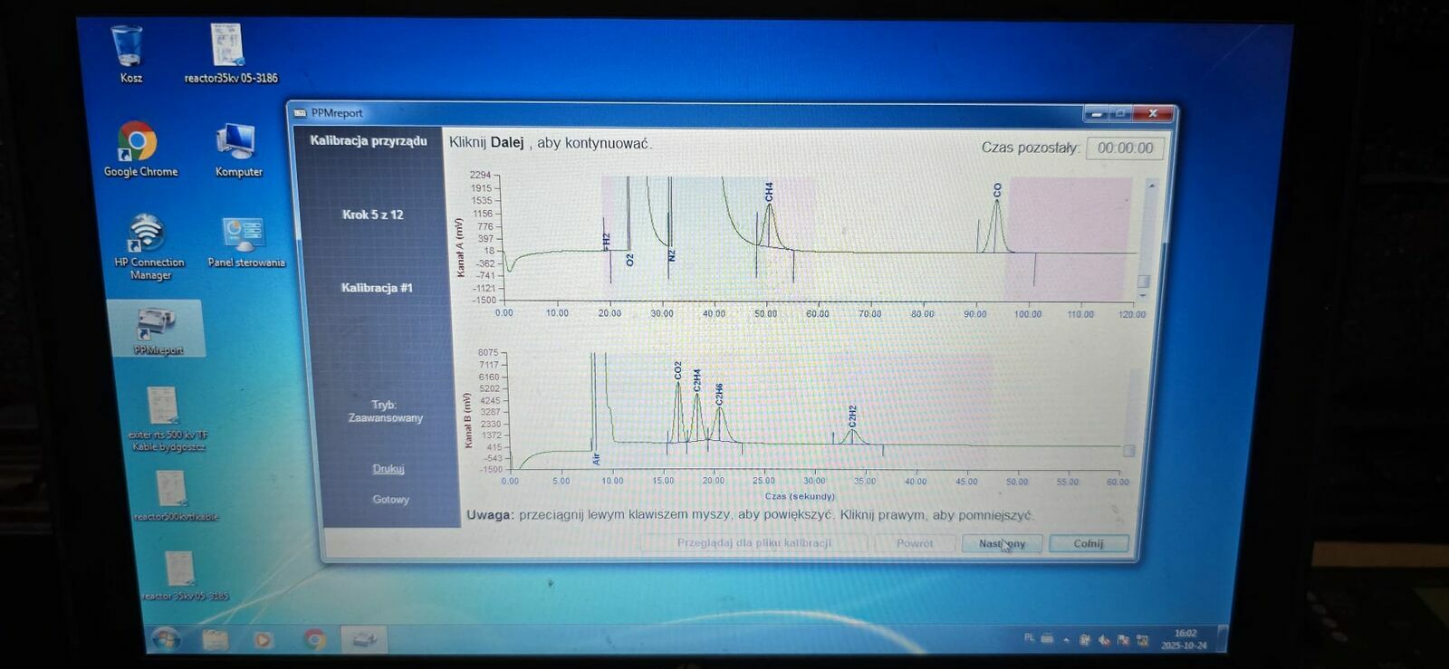
Task: Click Chrome icon in the taskbar
Action: (314, 640)
